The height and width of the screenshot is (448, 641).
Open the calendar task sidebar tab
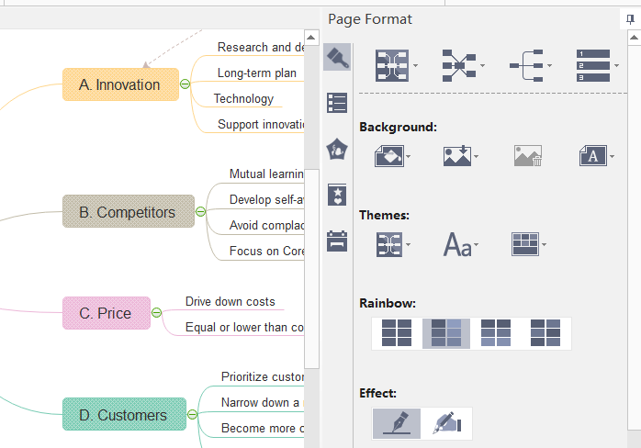pos(337,241)
